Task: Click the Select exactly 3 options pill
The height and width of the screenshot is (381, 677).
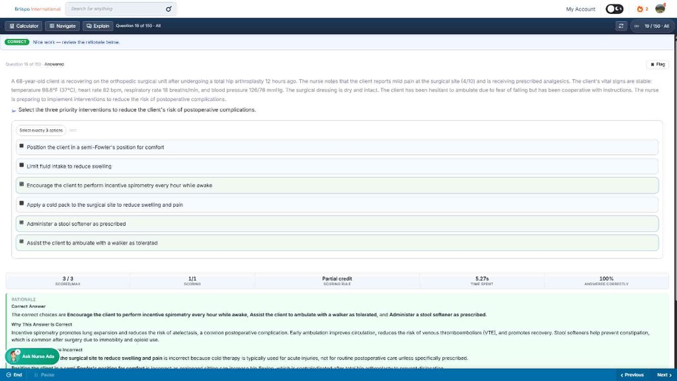Action: 41,130
